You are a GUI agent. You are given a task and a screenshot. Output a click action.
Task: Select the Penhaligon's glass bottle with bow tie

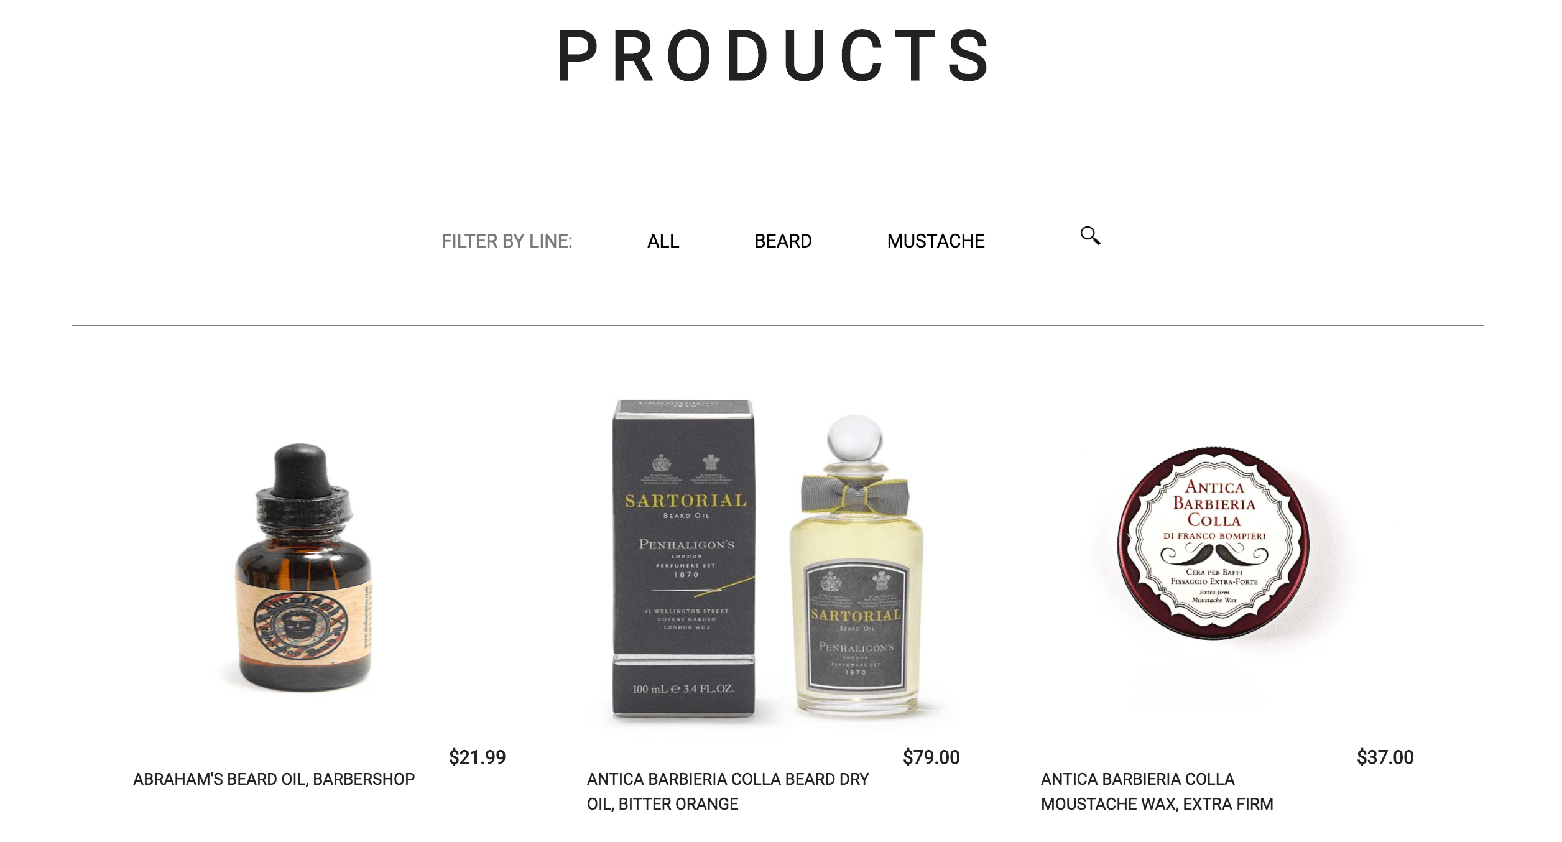click(x=856, y=565)
